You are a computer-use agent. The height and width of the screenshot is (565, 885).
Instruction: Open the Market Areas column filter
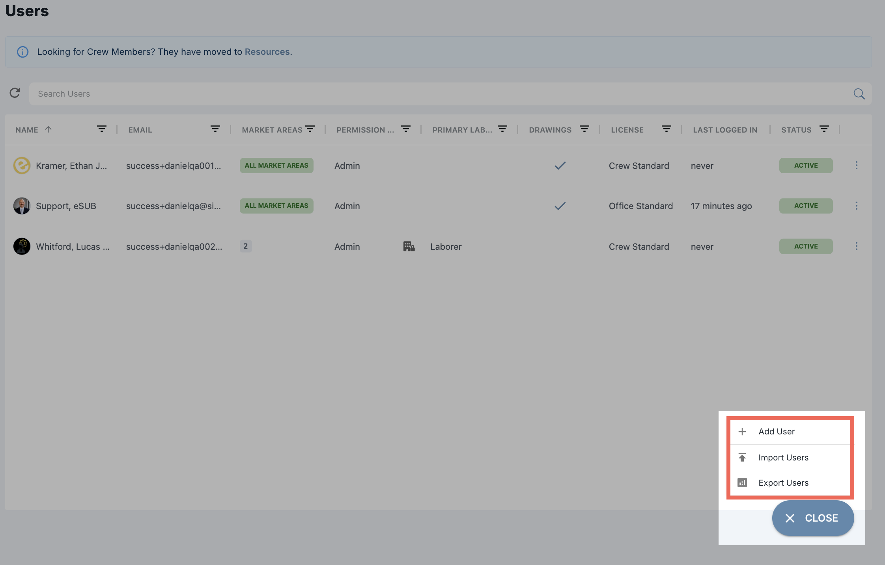coord(310,129)
